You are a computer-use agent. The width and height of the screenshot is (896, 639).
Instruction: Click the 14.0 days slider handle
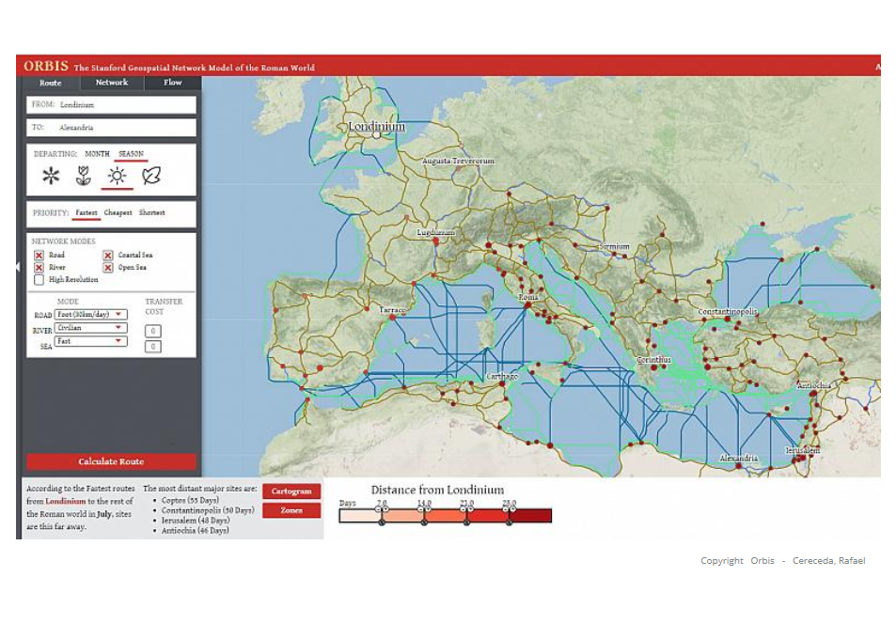[424, 508]
